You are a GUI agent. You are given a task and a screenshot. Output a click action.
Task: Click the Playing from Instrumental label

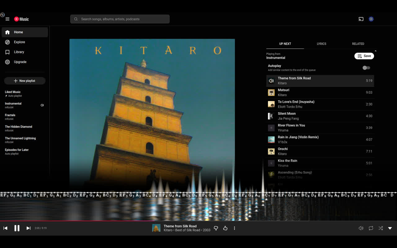[276, 56]
